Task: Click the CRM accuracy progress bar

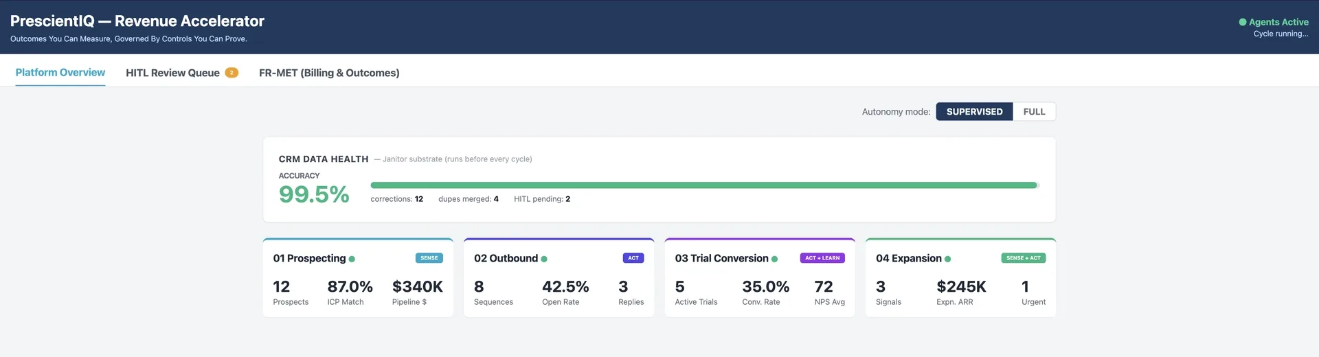Action: [705, 185]
